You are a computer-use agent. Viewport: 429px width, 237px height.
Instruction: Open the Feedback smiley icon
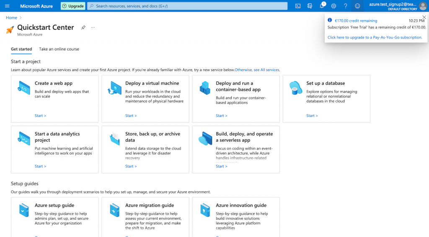coord(357,6)
